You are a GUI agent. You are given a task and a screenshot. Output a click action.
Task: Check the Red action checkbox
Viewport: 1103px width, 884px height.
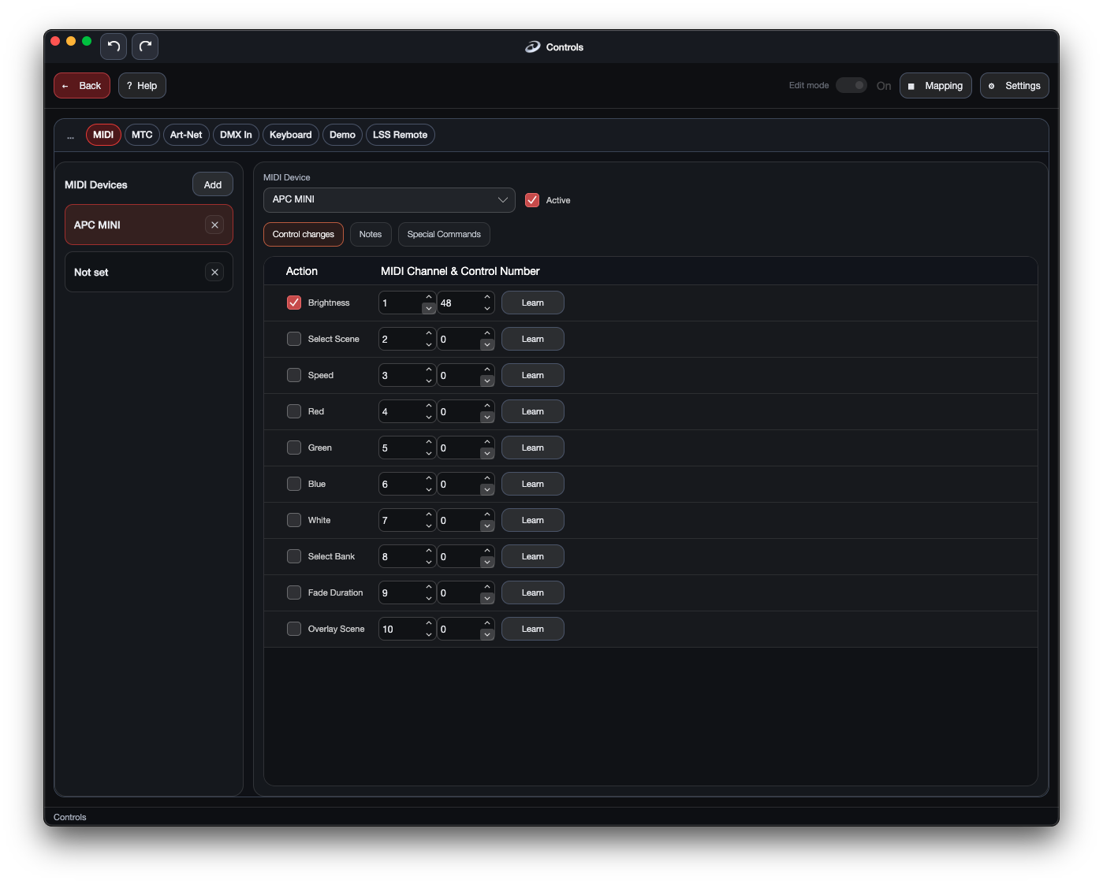click(x=294, y=411)
